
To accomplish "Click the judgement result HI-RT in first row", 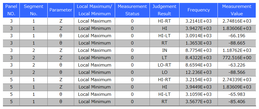I will click(165, 21).
